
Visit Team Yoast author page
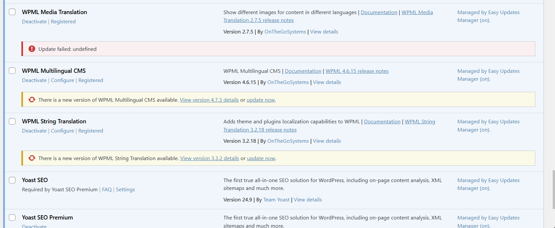(x=276, y=200)
